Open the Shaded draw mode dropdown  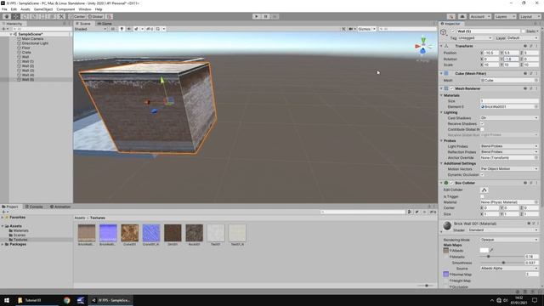click(x=91, y=29)
